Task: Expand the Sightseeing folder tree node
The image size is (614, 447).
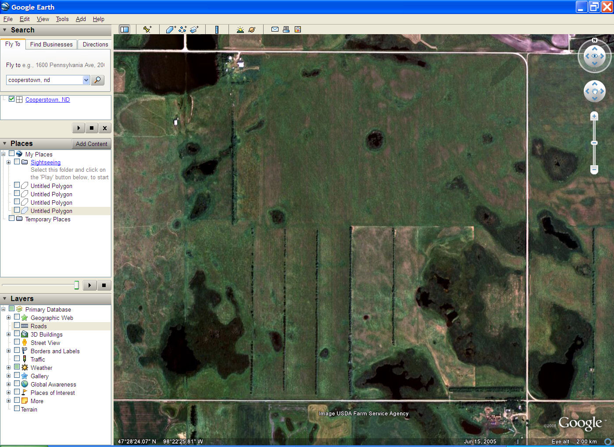Action: [x=8, y=162]
